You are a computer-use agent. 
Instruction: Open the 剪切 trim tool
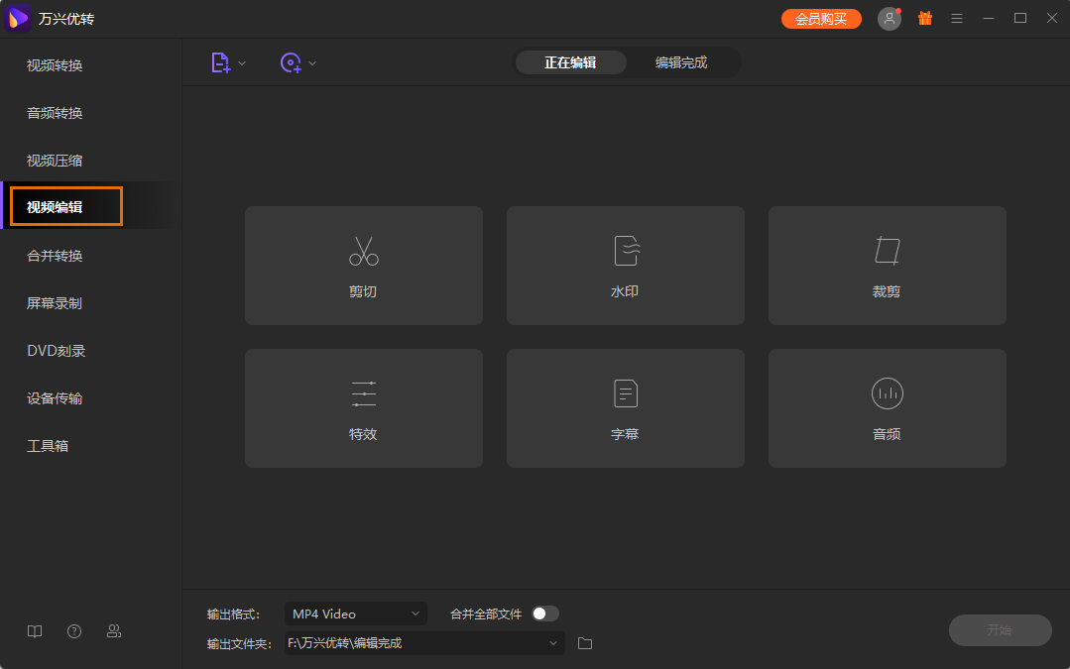[x=363, y=266]
